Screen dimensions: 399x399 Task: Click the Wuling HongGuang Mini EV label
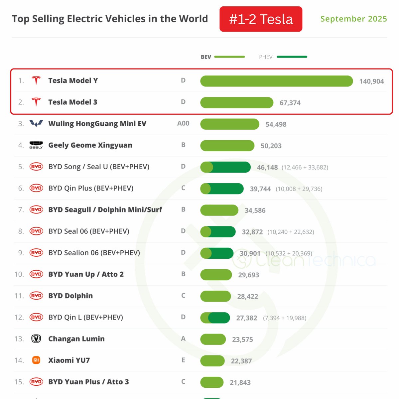pos(97,124)
